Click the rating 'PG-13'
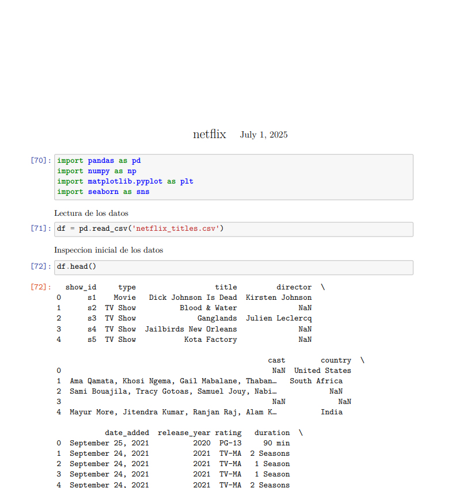Image resolution: width=466 pixels, height=488 pixels. [230, 443]
